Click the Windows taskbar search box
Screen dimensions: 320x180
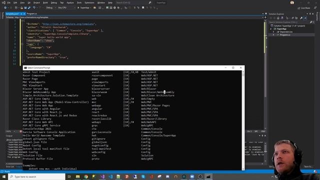(x=36, y=176)
